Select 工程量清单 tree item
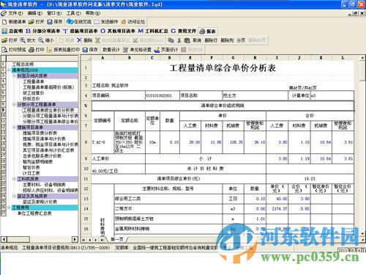The height and width of the screenshot is (275, 366). tap(34, 81)
